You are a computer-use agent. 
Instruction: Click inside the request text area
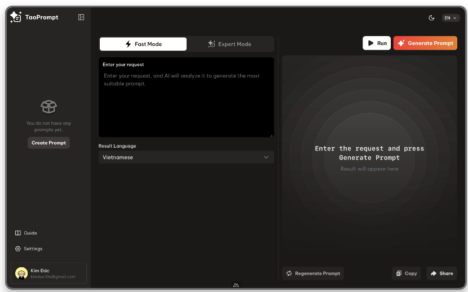(x=186, y=101)
